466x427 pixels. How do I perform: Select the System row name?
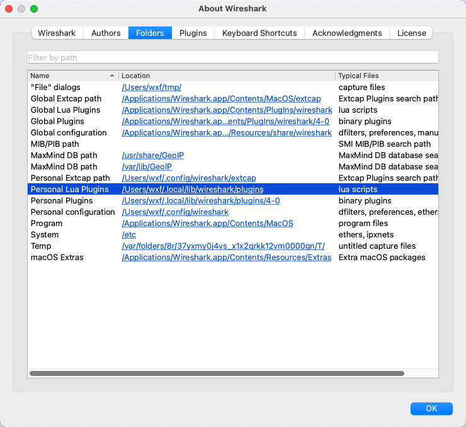(x=45, y=235)
